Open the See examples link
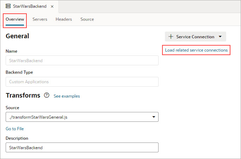241x159 pixels. click(x=67, y=96)
